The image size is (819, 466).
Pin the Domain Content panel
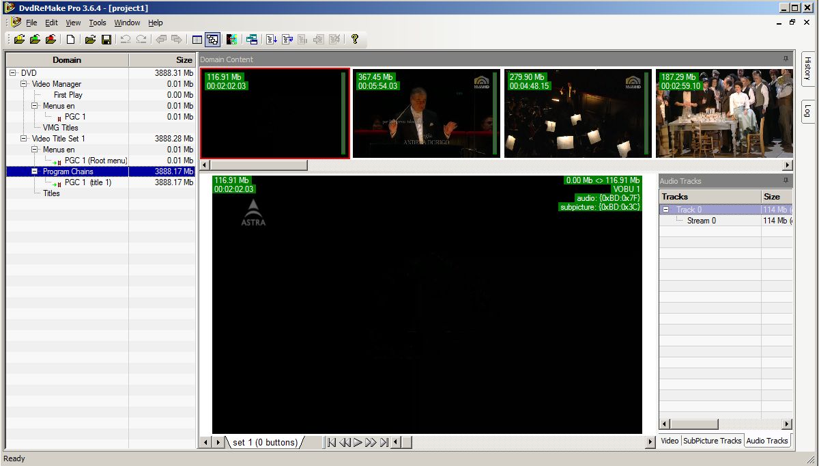coord(786,59)
